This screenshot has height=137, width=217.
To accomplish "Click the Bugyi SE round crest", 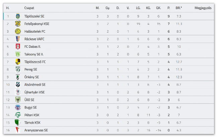I will pos(18,107).
